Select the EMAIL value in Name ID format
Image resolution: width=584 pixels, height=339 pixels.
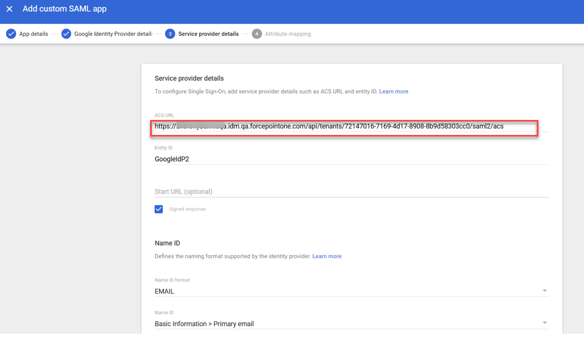click(x=165, y=291)
